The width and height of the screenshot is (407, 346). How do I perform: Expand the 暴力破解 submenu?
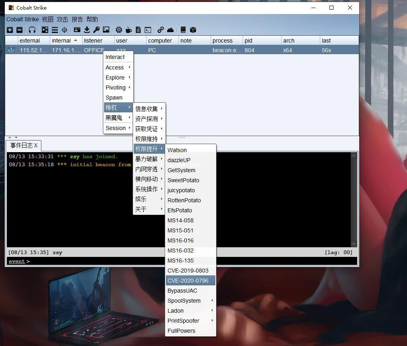coord(149,159)
